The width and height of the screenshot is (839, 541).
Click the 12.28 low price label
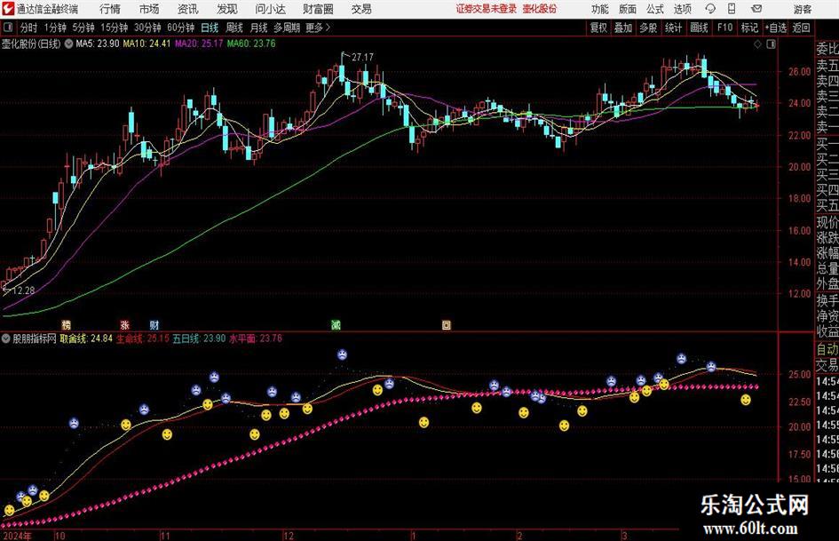(x=23, y=290)
